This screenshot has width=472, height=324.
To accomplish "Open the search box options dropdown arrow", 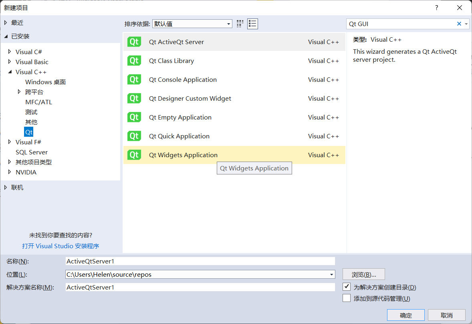I will tap(466, 24).
